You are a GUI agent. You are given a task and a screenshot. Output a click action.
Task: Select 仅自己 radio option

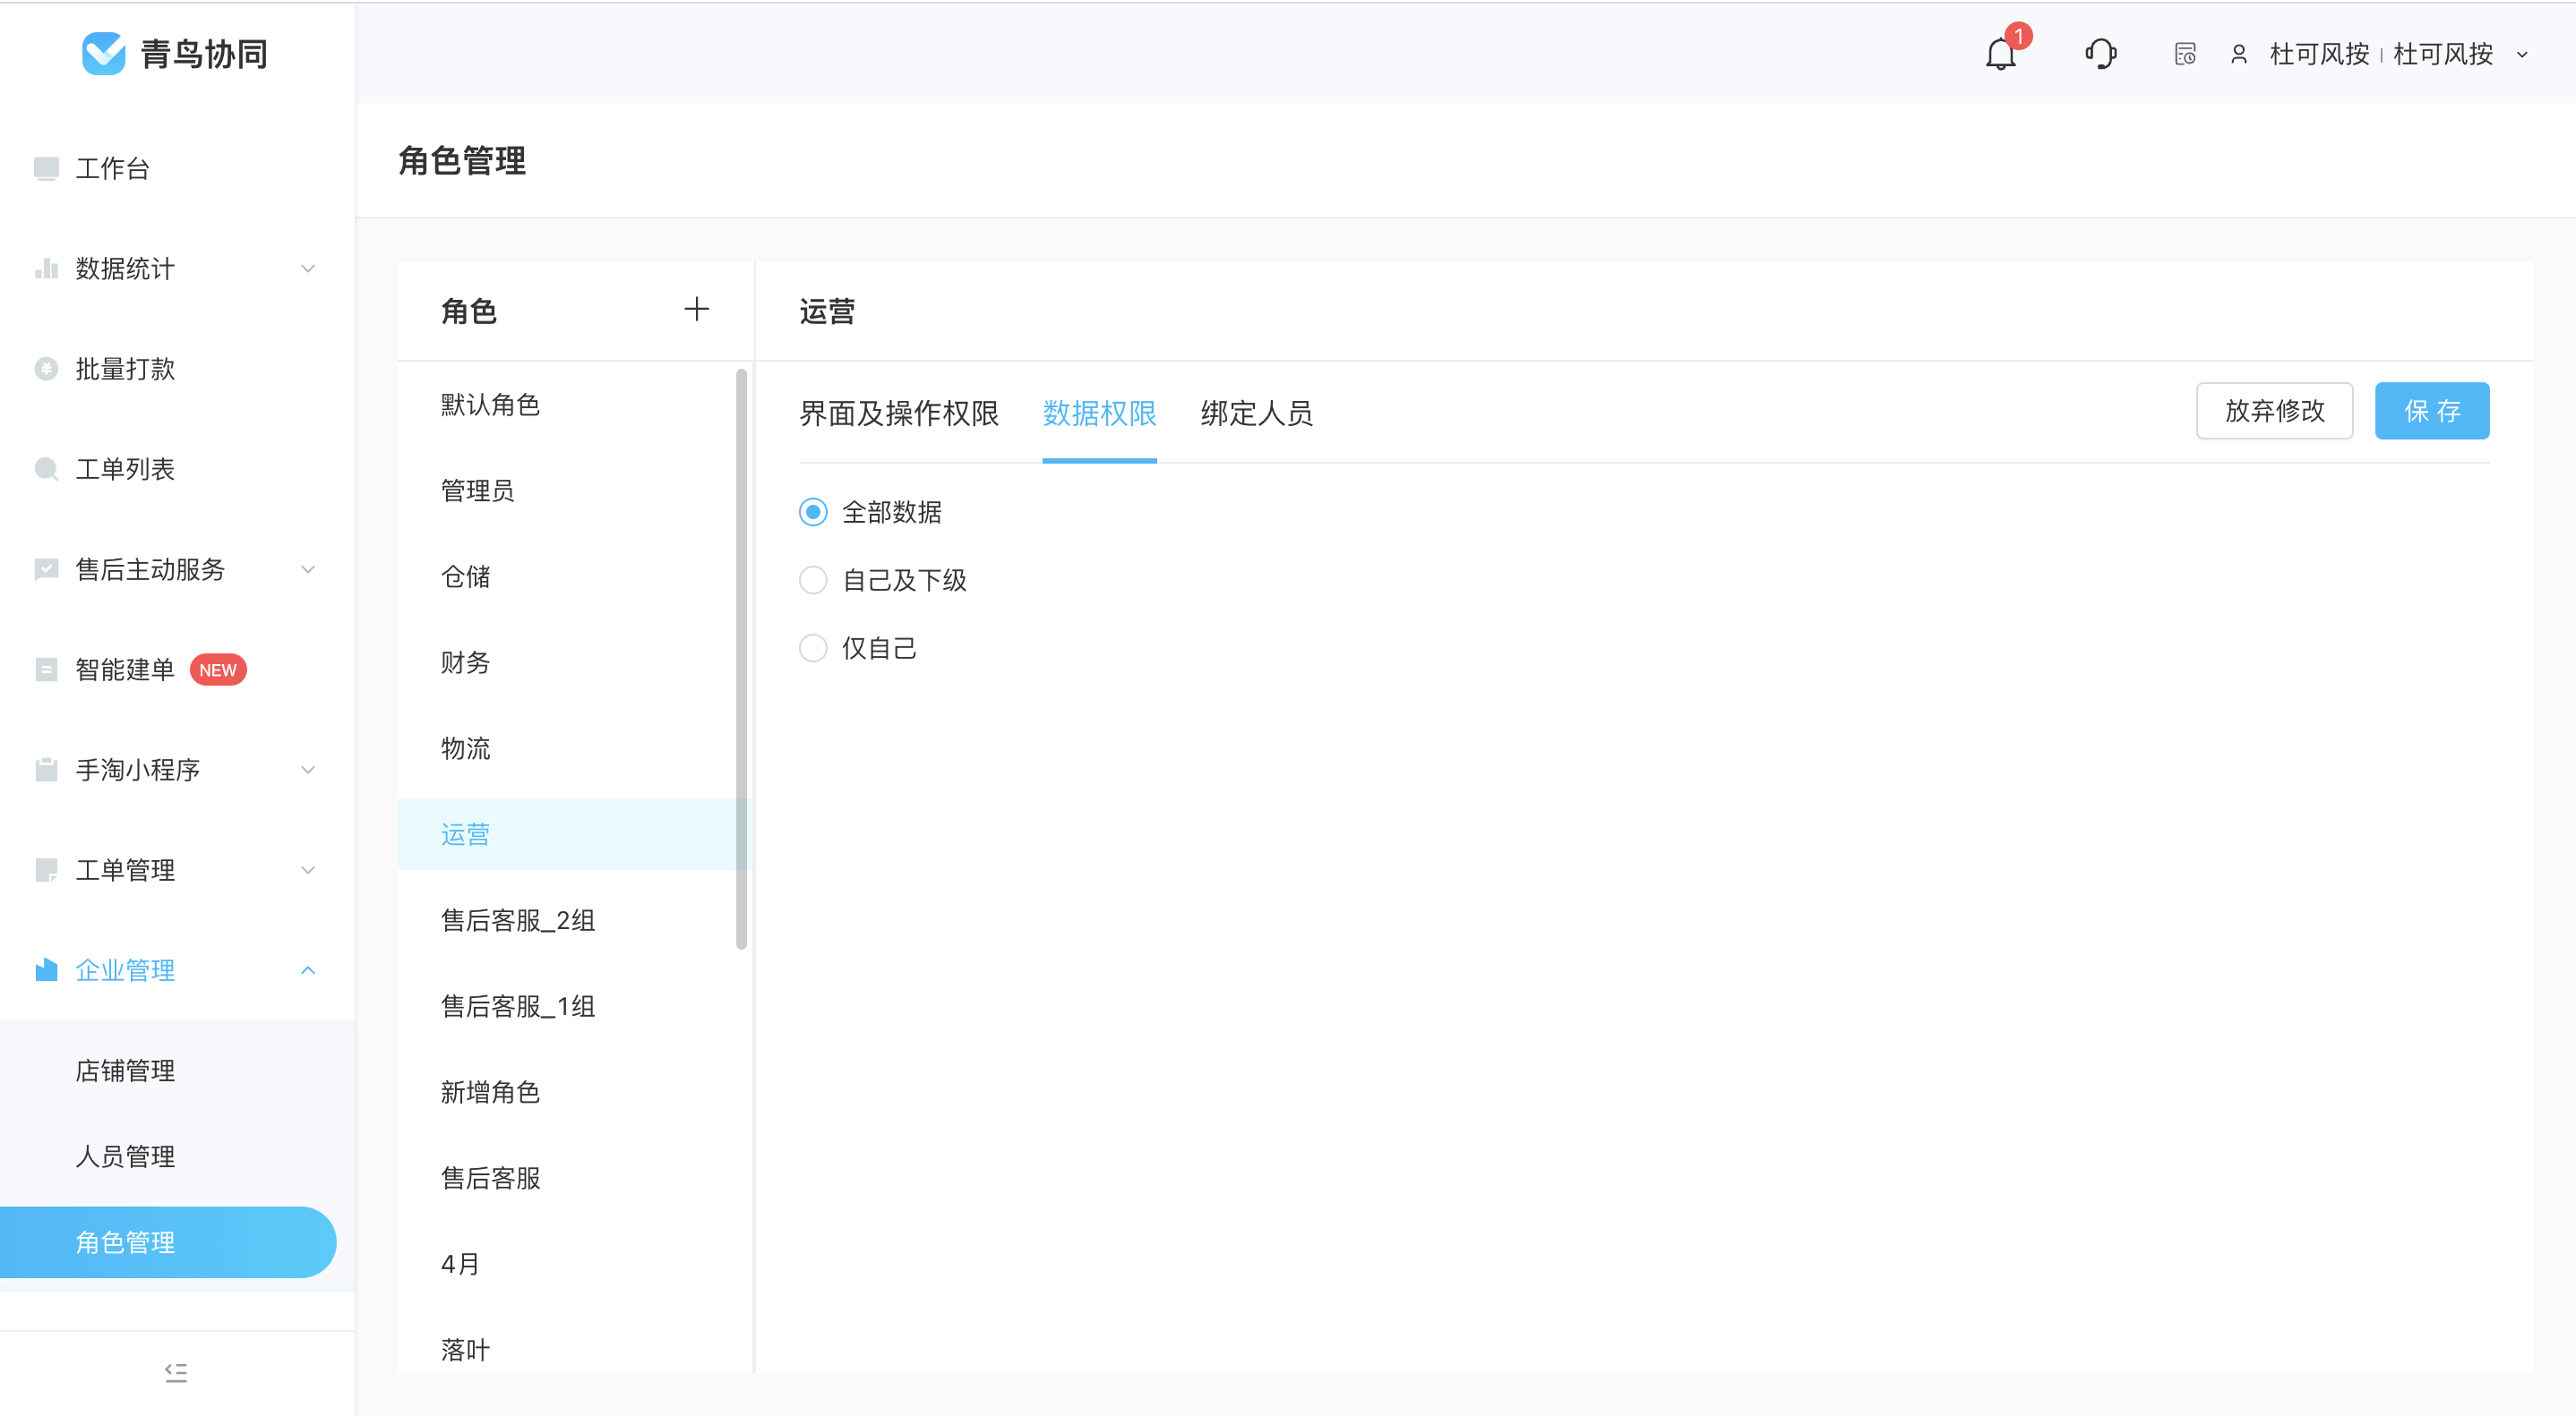[813, 647]
